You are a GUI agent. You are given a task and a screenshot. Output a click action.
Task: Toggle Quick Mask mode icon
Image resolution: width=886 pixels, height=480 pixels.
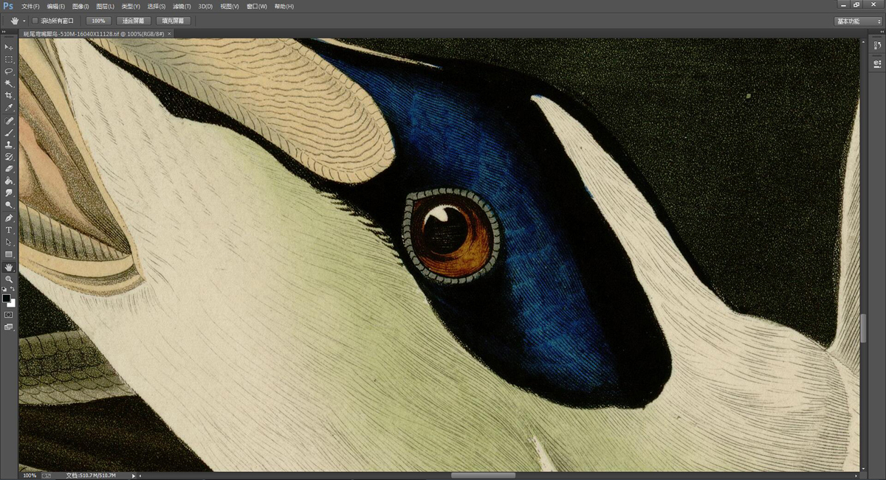point(9,314)
